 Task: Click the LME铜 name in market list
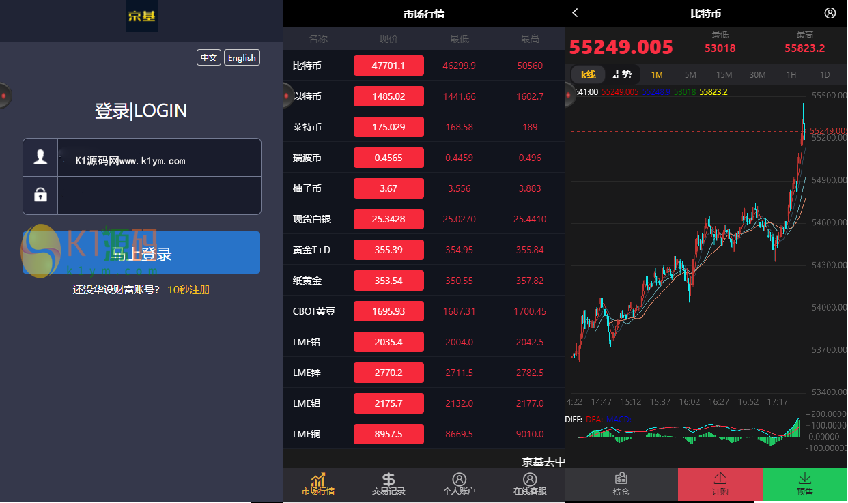tap(307, 434)
